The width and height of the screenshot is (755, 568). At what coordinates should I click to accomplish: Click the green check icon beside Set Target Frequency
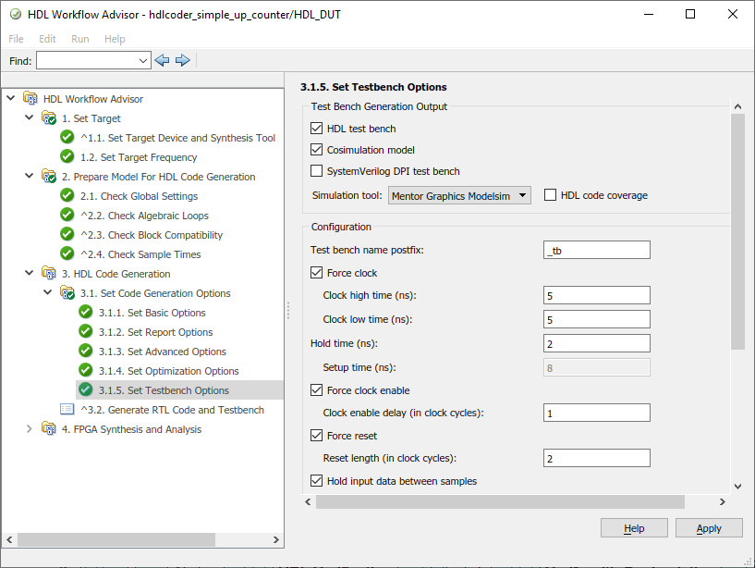tap(67, 157)
